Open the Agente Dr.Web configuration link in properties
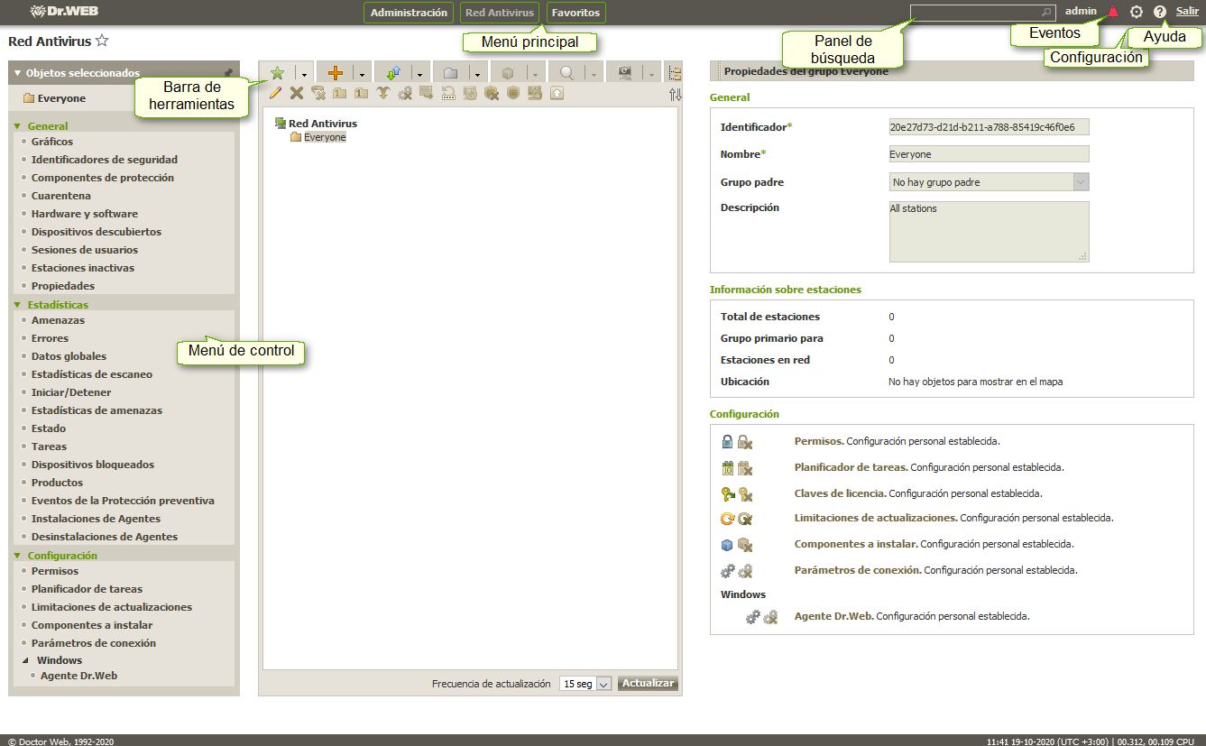The width and height of the screenshot is (1206, 746). (x=833, y=616)
